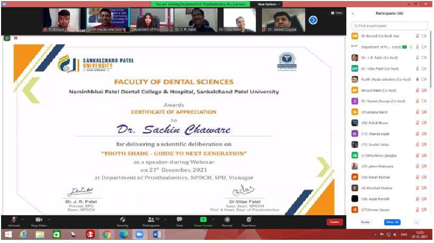
Task: Open Internet Explorer from the taskbar
Action: (23, 235)
